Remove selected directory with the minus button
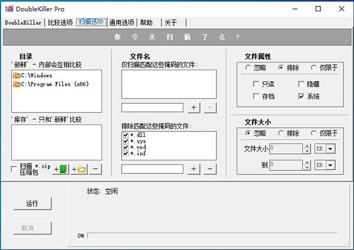 click(95, 169)
